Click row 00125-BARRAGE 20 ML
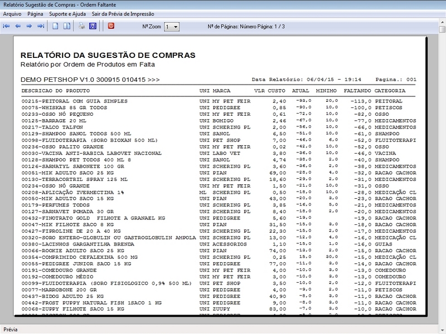Screen dimensions: 446x334 click(219, 121)
